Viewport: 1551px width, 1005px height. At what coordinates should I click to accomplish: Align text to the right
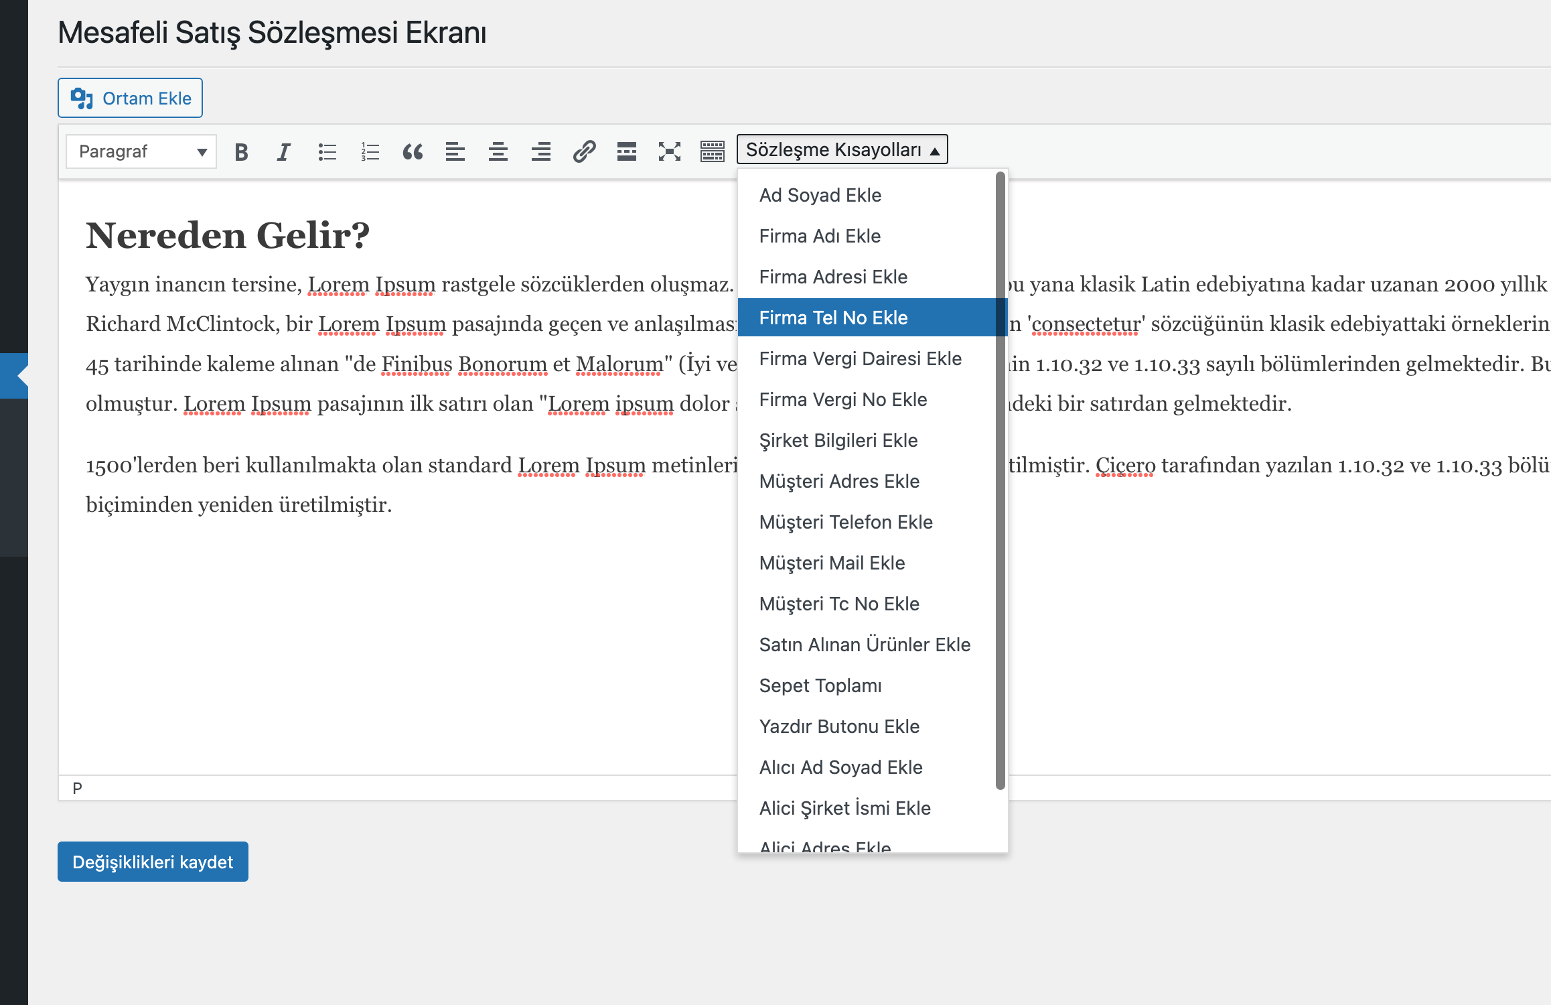pyautogui.click(x=541, y=152)
